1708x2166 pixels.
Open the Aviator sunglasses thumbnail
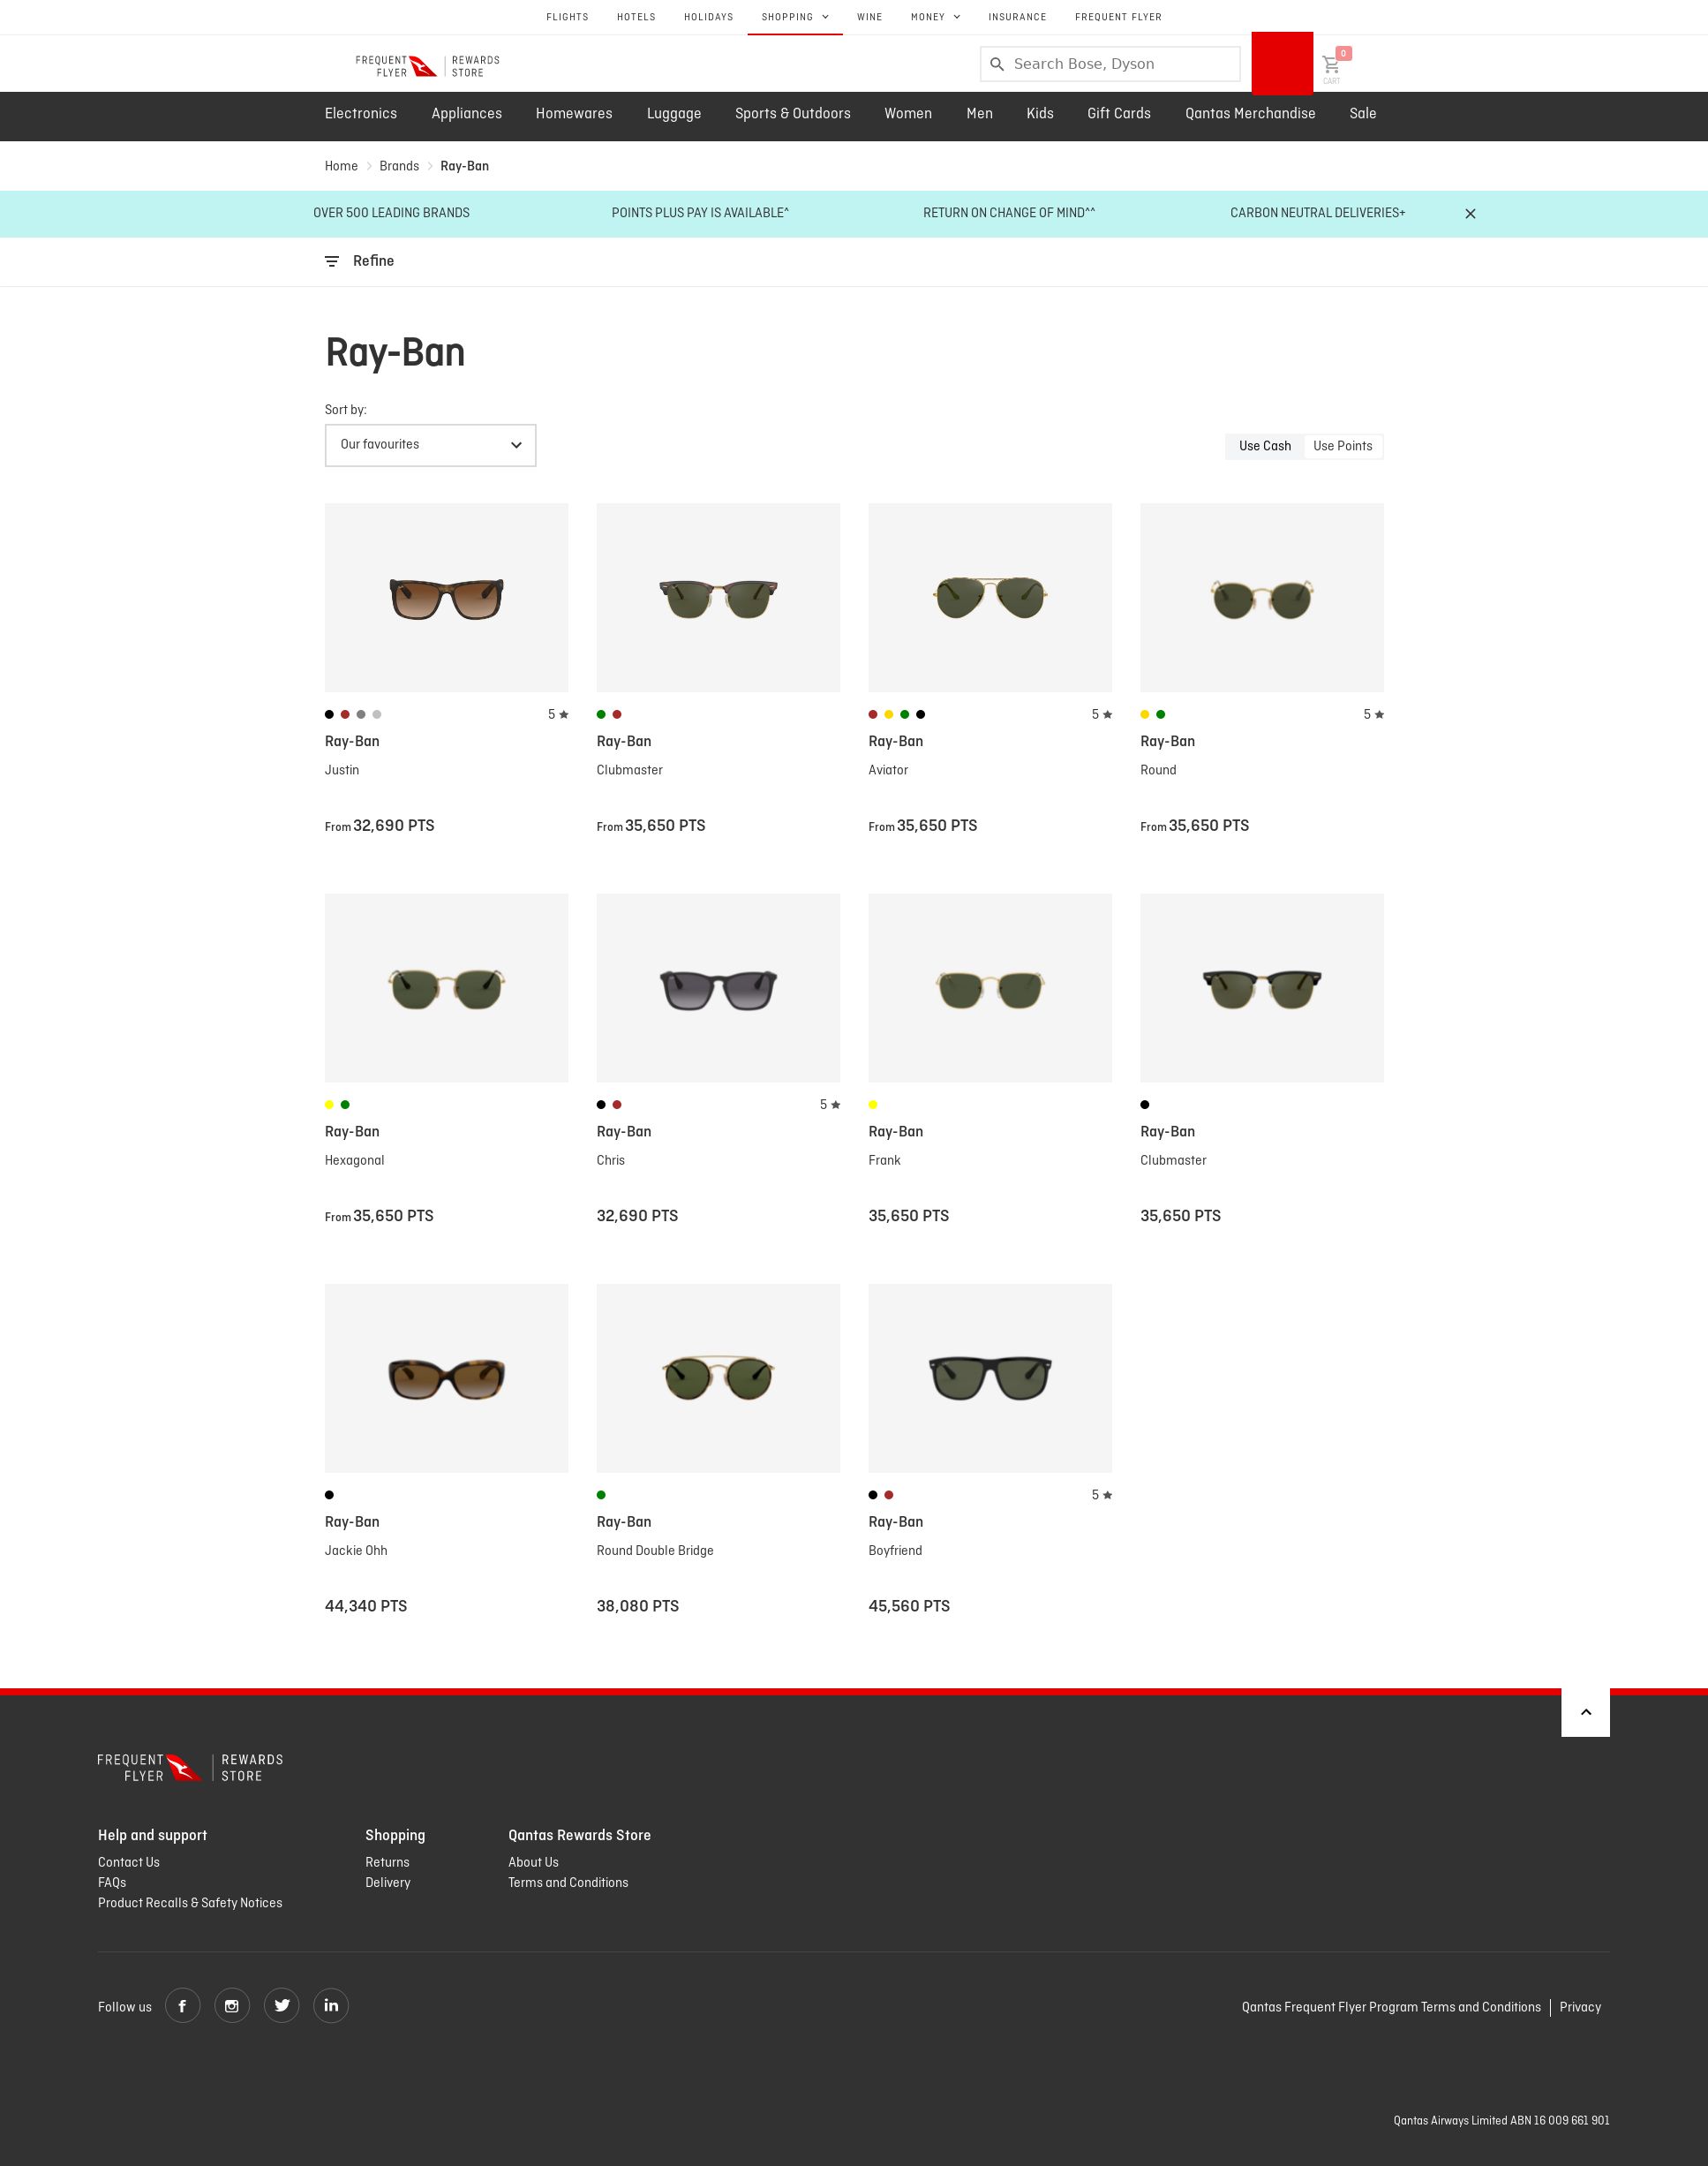coord(990,597)
